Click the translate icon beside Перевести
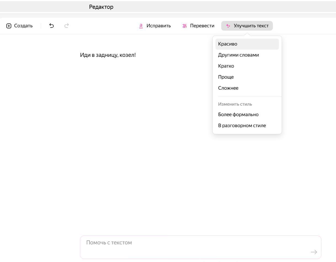Image resolution: width=336 pixels, height=262 pixels. click(x=185, y=26)
